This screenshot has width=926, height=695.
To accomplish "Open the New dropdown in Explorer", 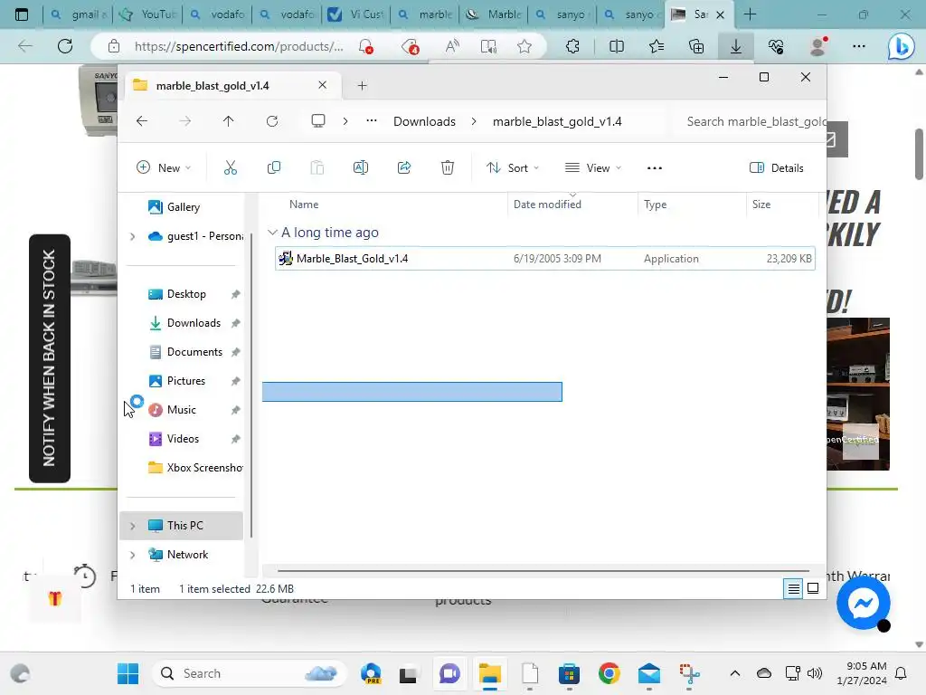I will pyautogui.click(x=164, y=167).
